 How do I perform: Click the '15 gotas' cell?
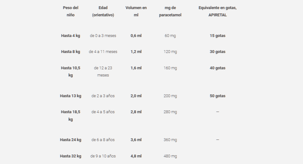click(217, 36)
